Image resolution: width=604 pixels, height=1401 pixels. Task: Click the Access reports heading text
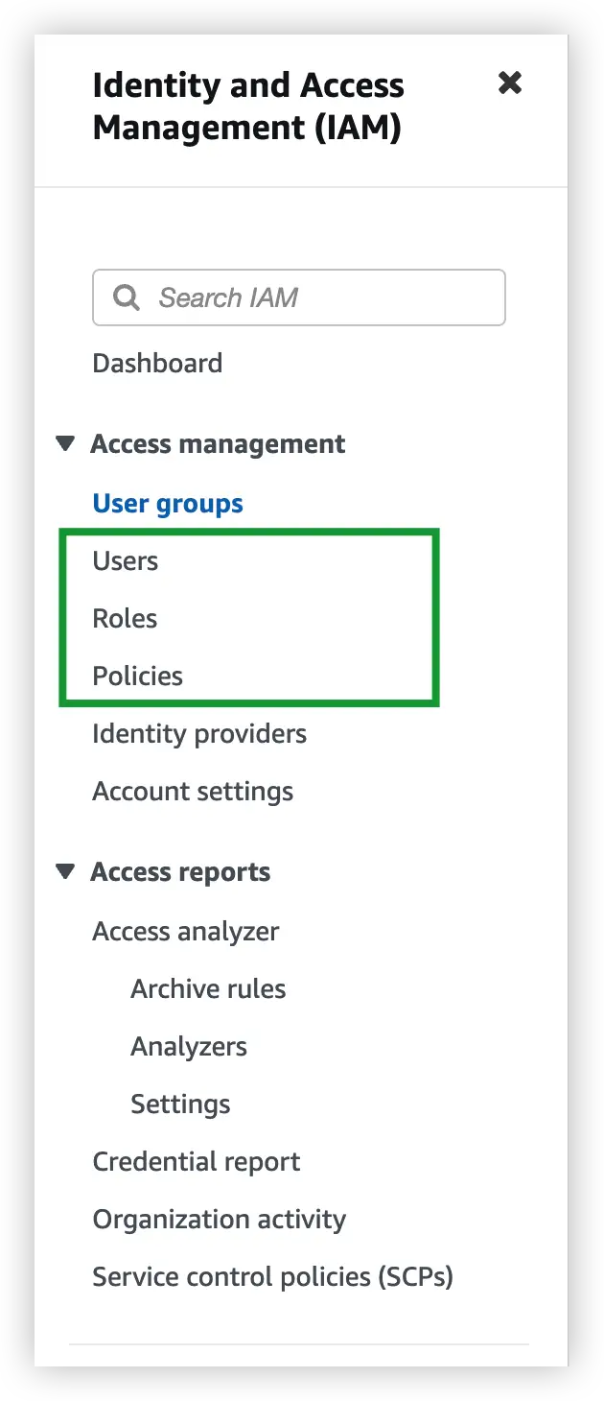point(180,872)
